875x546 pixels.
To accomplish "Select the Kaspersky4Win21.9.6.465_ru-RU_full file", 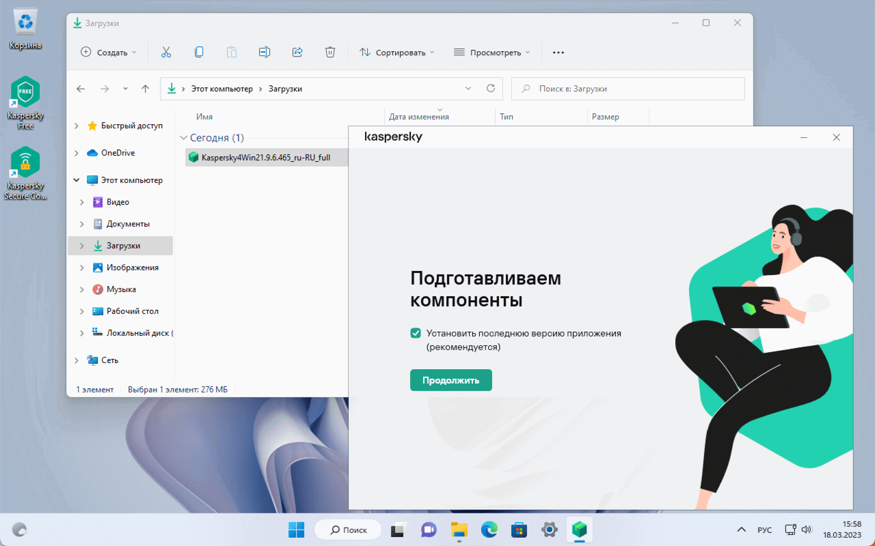I will pos(267,158).
